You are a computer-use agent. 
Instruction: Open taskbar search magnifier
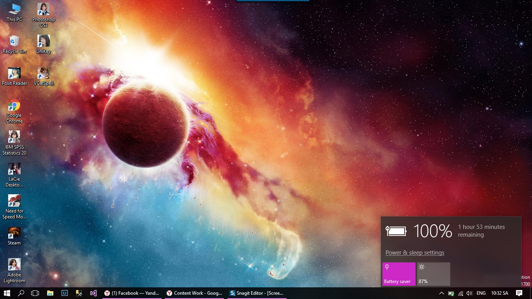click(x=21, y=293)
